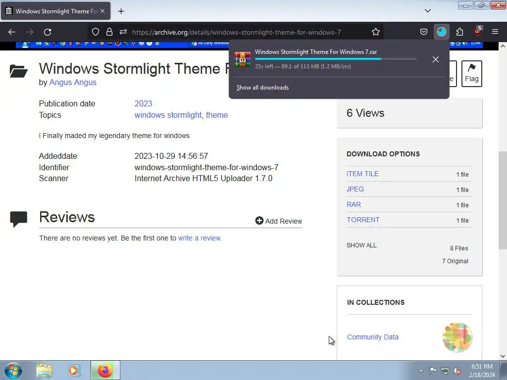Click the reviews speech bubble icon

click(19, 219)
